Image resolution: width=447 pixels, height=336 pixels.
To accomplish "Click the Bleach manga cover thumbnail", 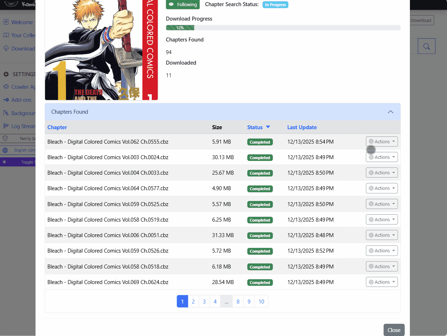I will pyautogui.click(x=101, y=50).
